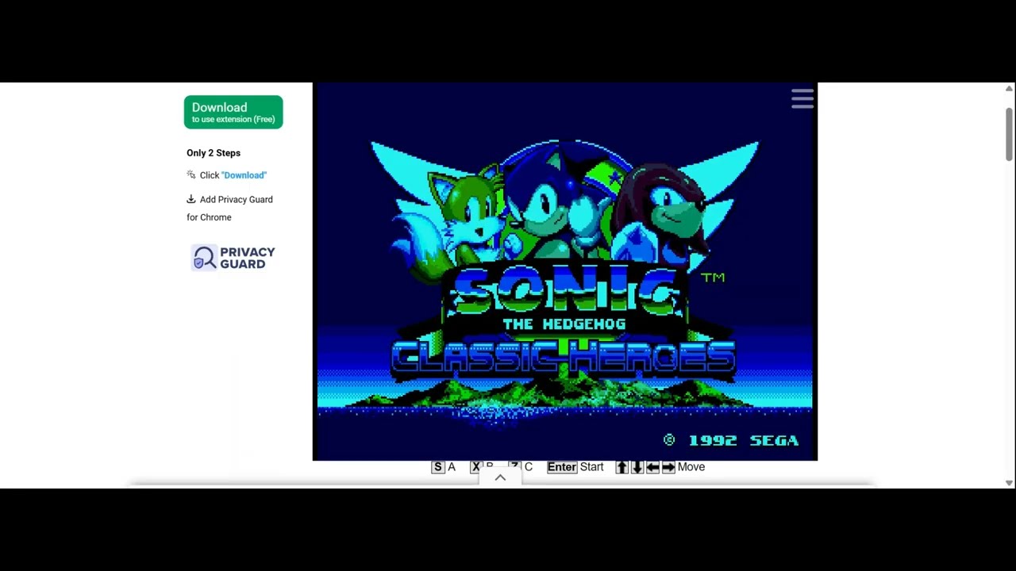Click the Enter key Start control
The image size is (1016, 571).
click(x=561, y=467)
